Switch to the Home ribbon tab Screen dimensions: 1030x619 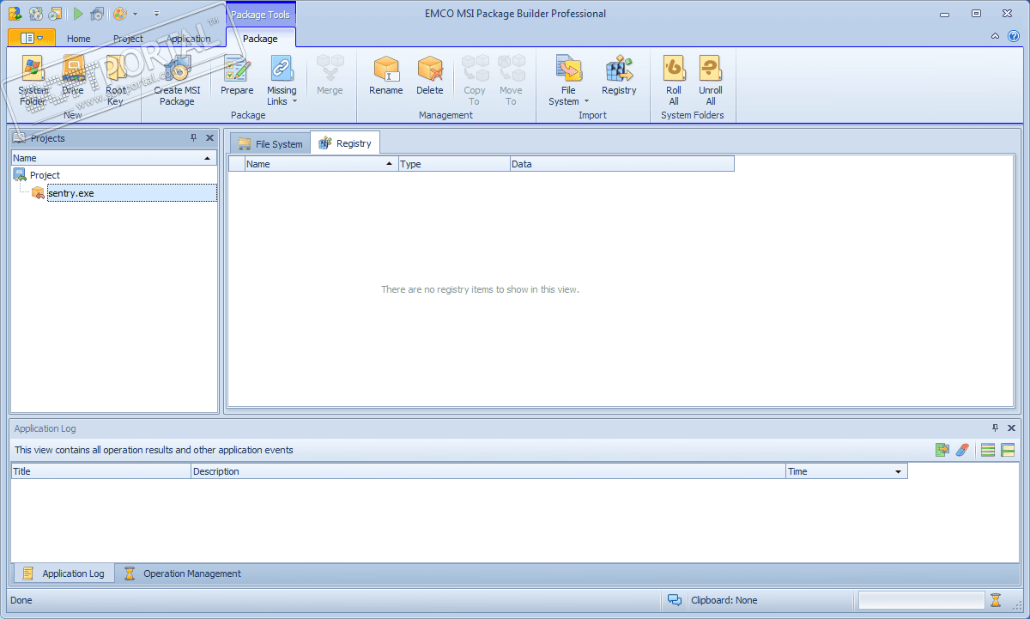pyautogui.click(x=79, y=39)
